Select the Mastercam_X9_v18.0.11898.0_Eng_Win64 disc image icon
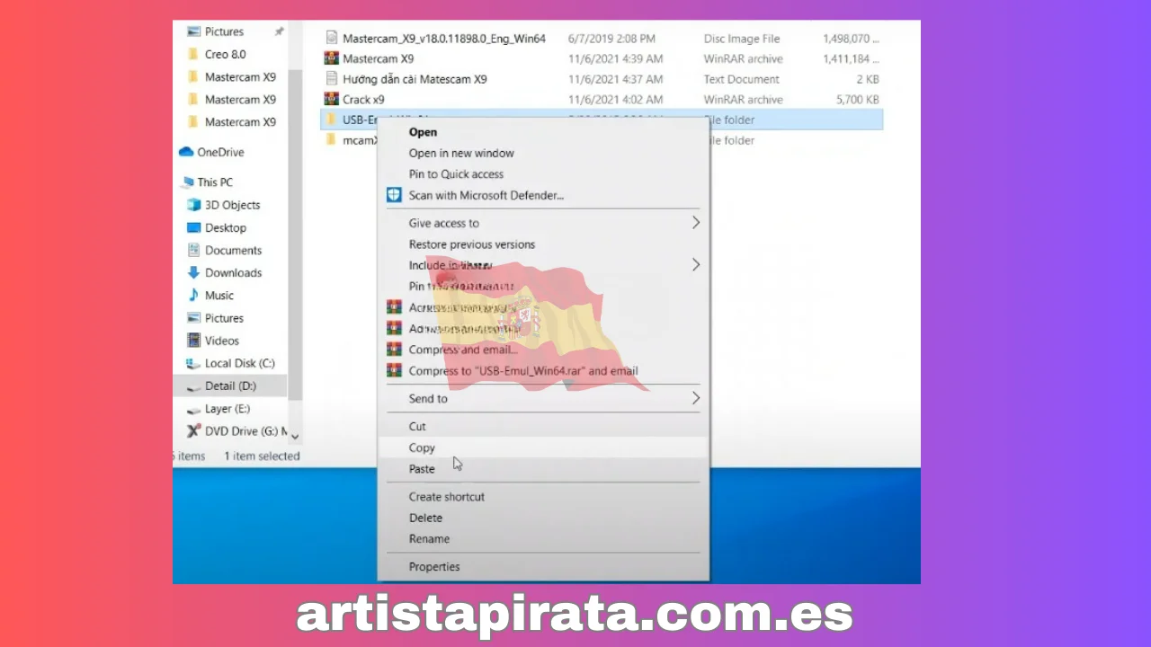 click(x=331, y=39)
